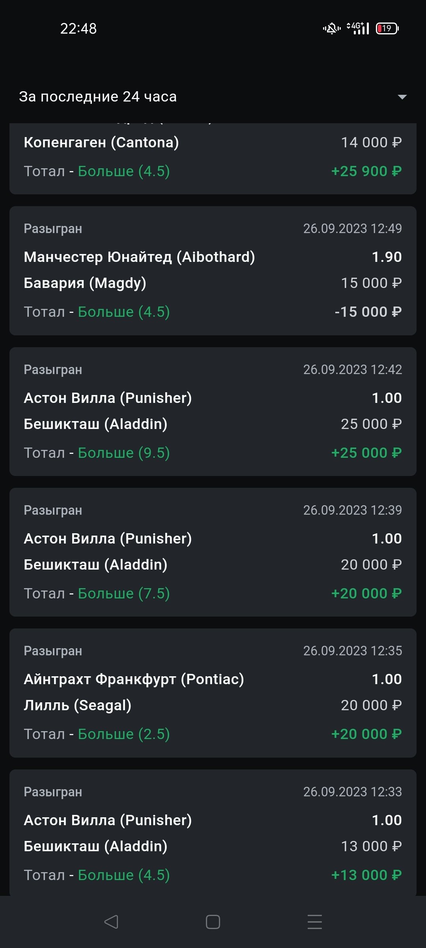Viewport: 426px width, 948px height.
Task: Tap the 'Тотал - Больше (7.5)' bet line
Action: coord(97,594)
